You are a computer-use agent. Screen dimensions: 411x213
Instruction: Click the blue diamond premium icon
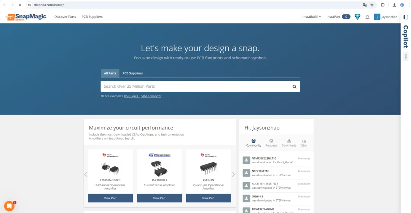[357, 17]
